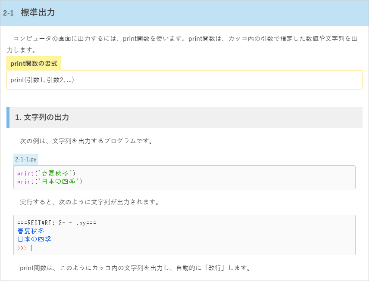369x281 pixels.
Task: Click the ===RESTART: 2-1-1.py=== output line
Action: [x=57, y=223]
